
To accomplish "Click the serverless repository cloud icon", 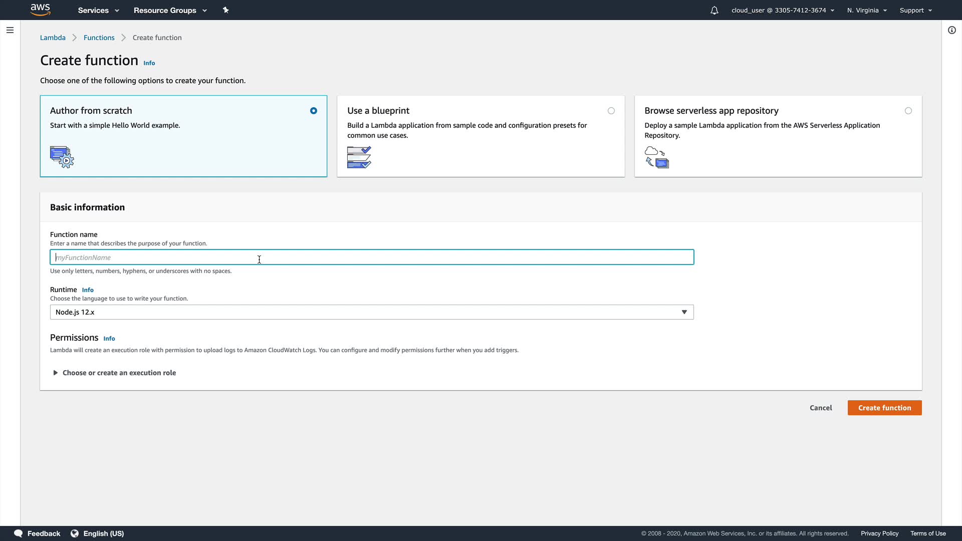I will (x=656, y=157).
